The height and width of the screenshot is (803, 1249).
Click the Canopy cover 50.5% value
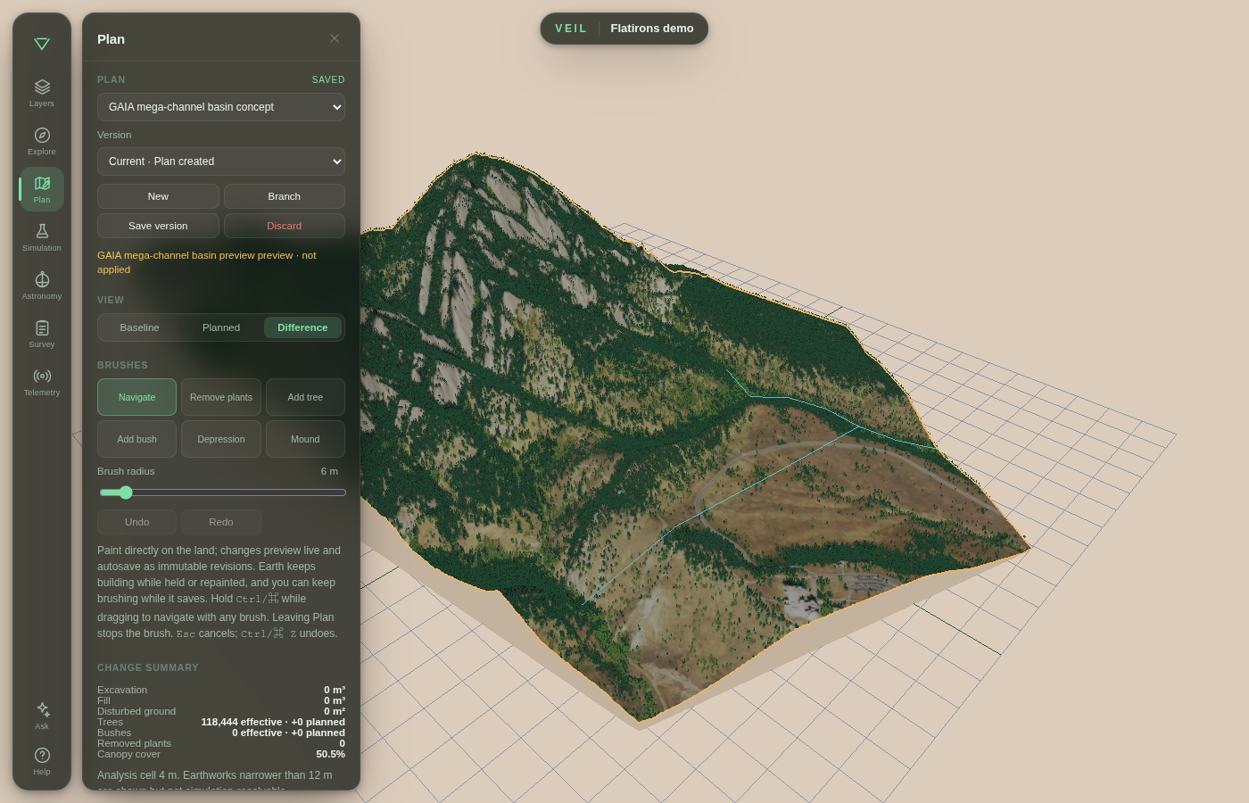click(330, 754)
